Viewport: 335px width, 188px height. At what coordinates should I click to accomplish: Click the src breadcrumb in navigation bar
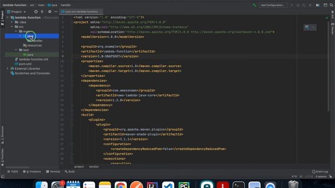[32, 5]
